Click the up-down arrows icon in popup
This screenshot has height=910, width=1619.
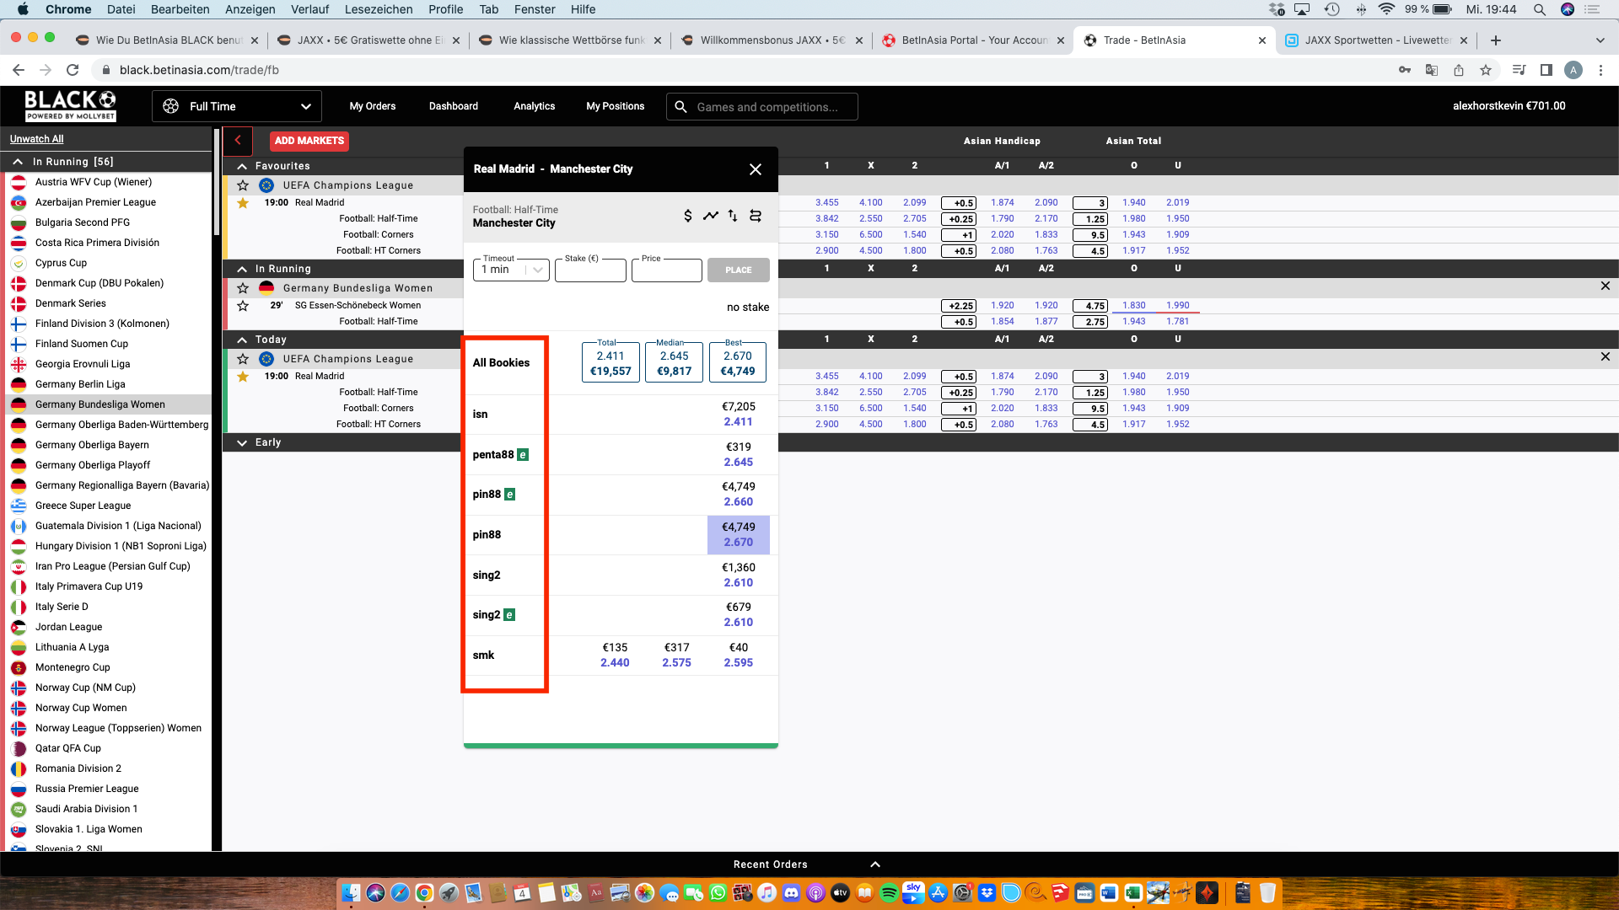coord(733,216)
